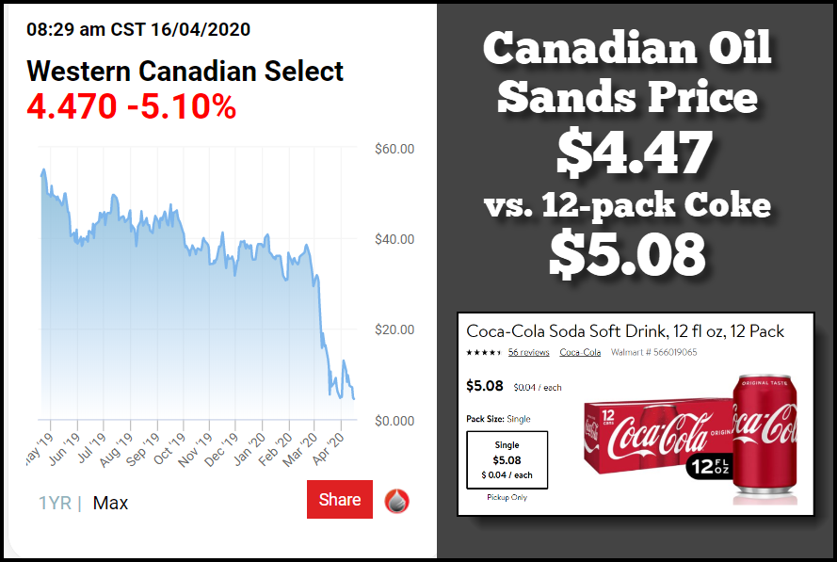Click the star rating icons
The width and height of the screenshot is (837, 562).
tap(484, 353)
